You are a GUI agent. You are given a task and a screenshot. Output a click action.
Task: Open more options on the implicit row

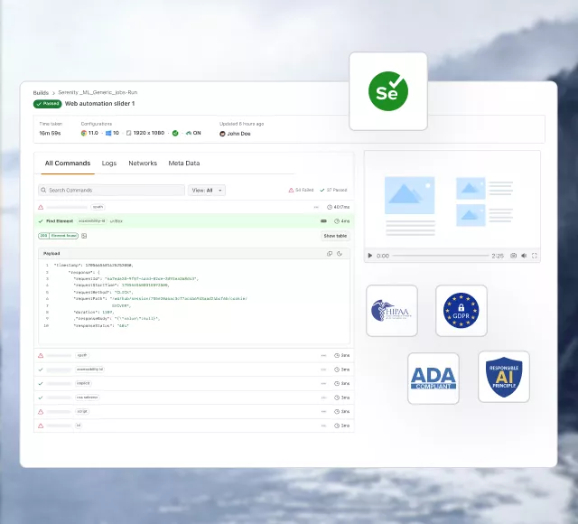click(x=323, y=383)
